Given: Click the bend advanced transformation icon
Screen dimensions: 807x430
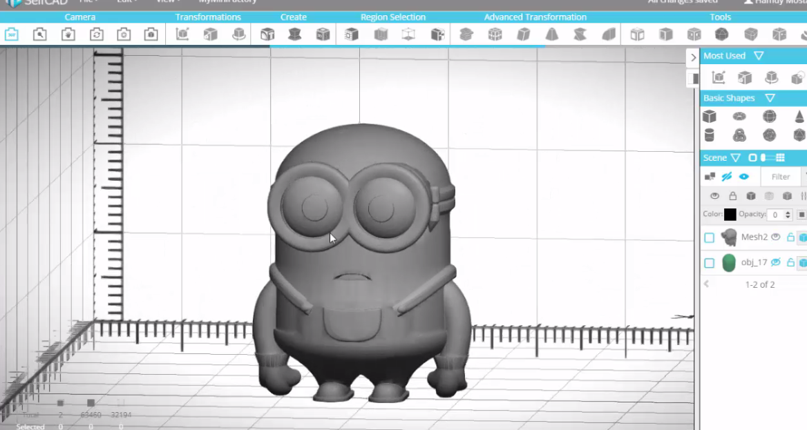Looking at the screenshot, I should pyautogui.click(x=609, y=35).
